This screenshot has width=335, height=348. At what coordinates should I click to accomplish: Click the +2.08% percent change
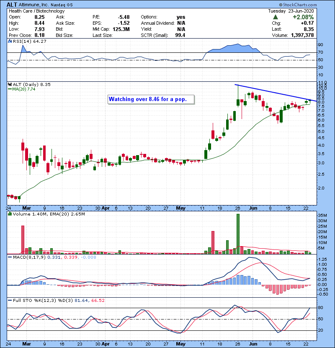[x=303, y=17]
